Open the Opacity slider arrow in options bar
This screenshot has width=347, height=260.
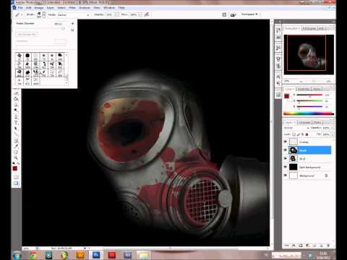(x=116, y=14)
